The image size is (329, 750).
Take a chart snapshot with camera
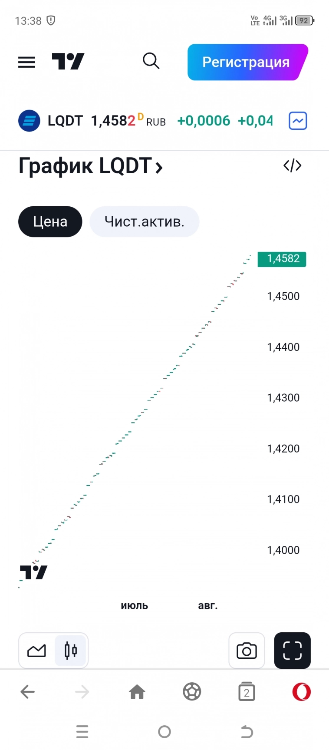(x=247, y=651)
